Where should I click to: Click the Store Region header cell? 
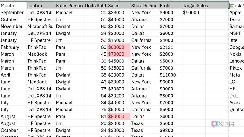coord(144,6)
